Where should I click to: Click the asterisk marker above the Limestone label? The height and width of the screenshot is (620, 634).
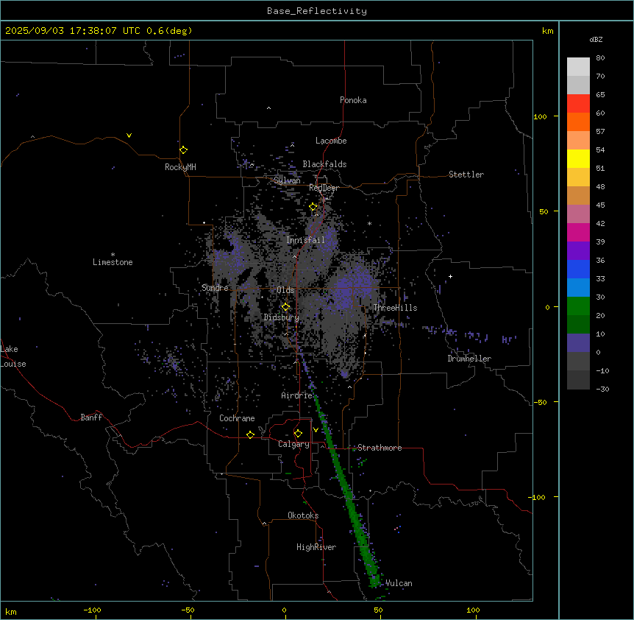coord(113,255)
